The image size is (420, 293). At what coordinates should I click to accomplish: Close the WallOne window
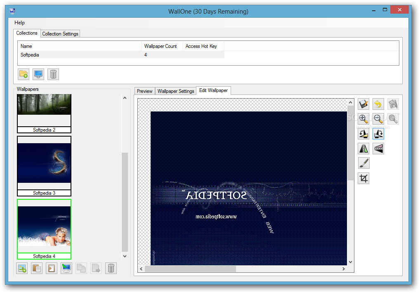pyautogui.click(x=399, y=9)
